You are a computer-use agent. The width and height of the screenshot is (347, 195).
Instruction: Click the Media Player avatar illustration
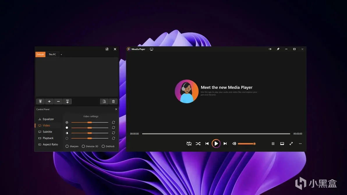(187, 91)
